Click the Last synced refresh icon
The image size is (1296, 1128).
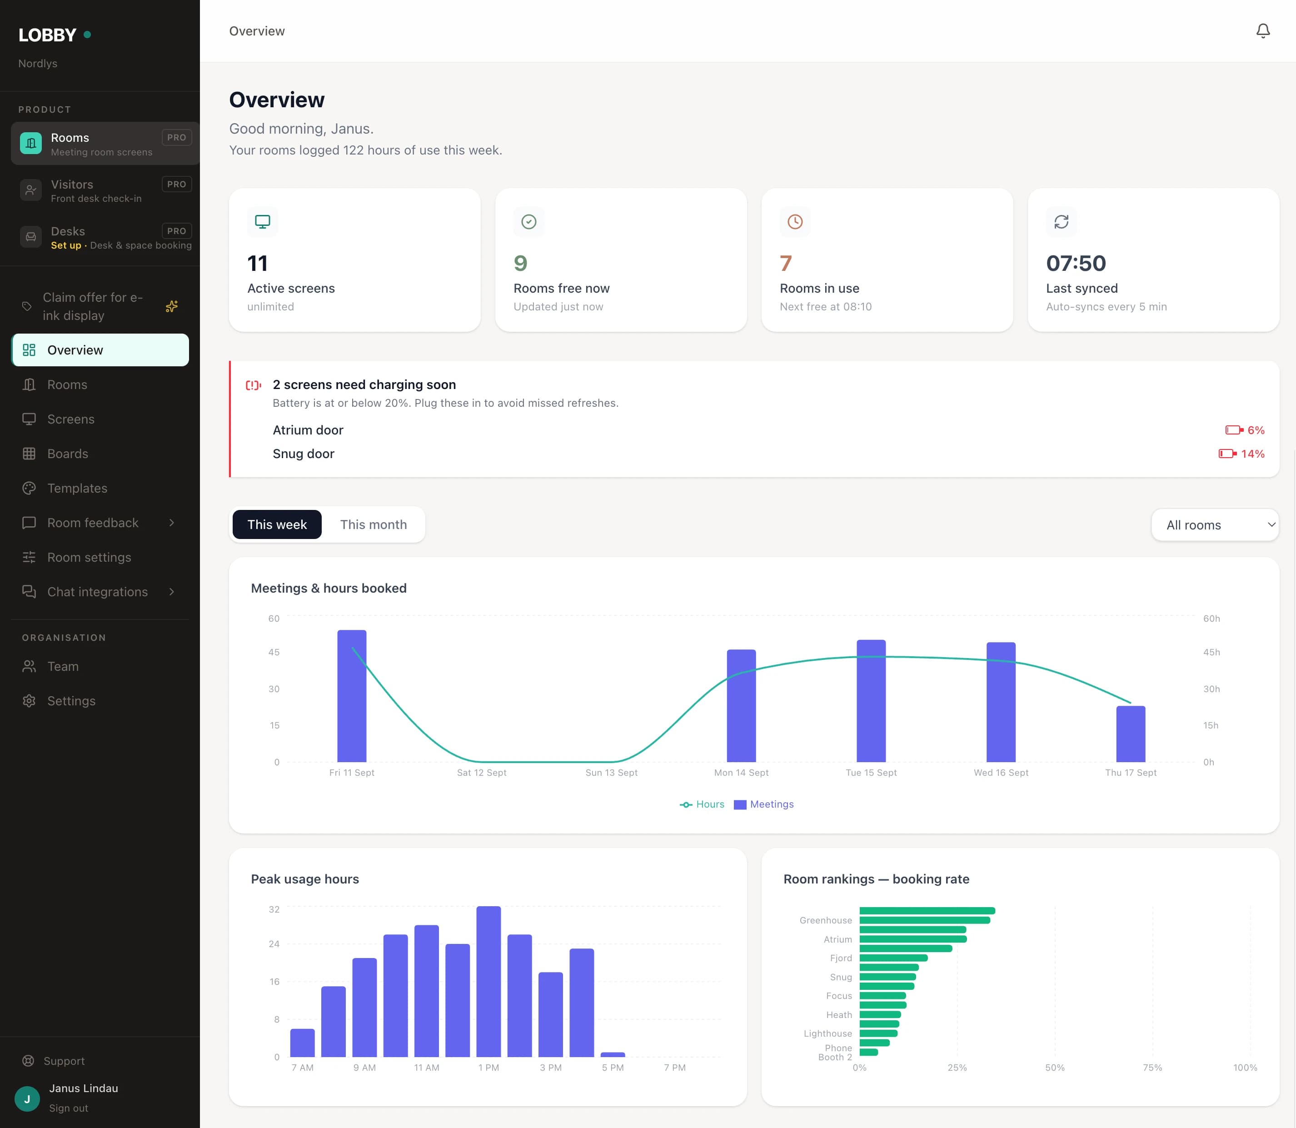(x=1061, y=222)
